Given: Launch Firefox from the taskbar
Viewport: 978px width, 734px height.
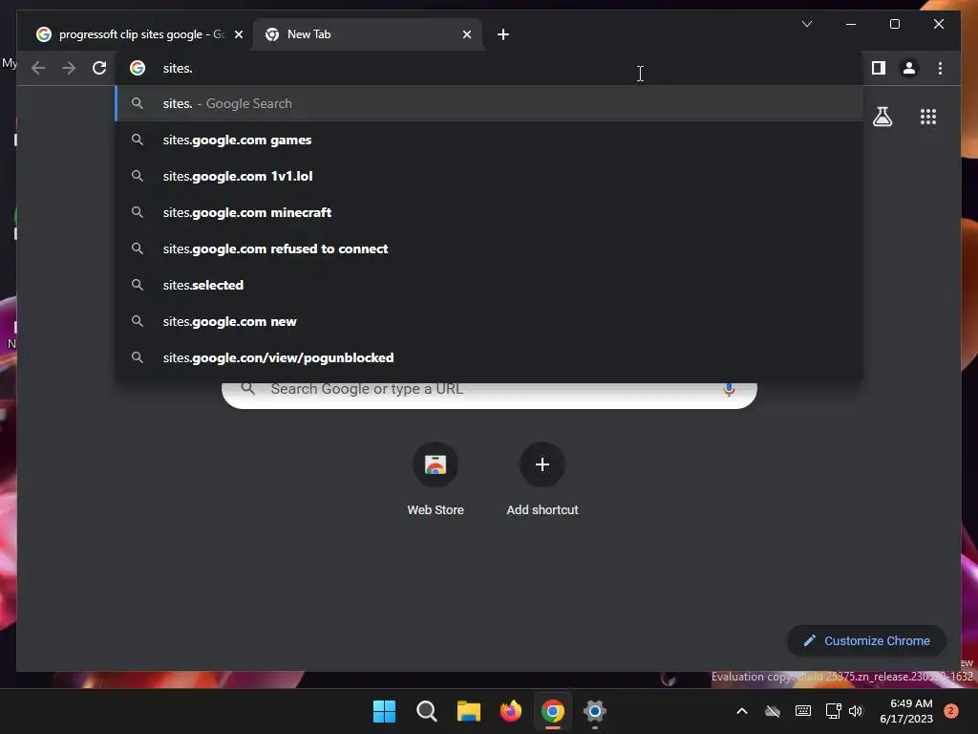Looking at the screenshot, I should tap(511, 711).
